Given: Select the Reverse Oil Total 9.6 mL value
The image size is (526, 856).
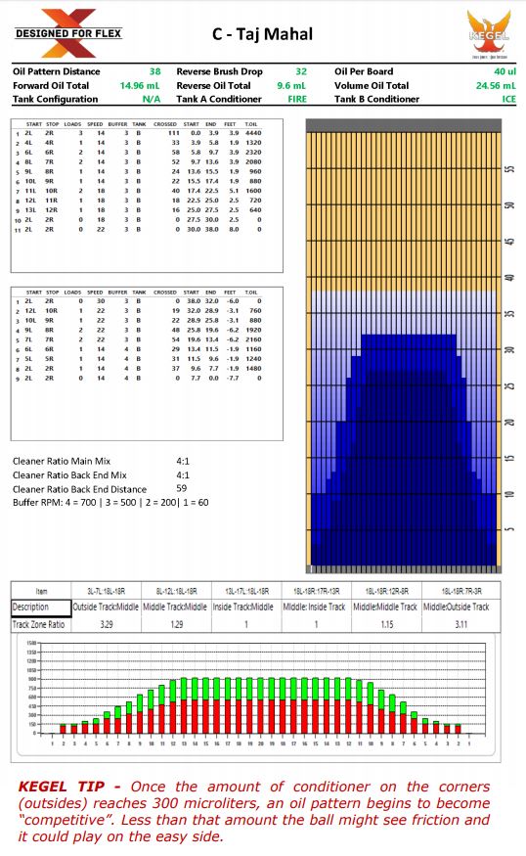Looking at the screenshot, I should click(291, 86).
